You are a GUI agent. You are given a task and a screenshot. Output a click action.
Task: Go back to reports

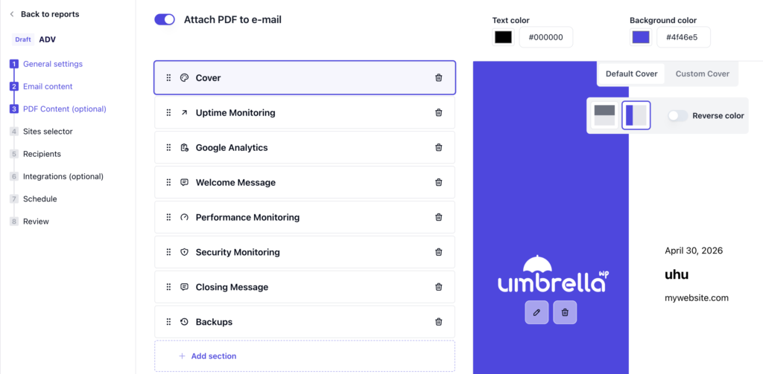(x=44, y=14)
